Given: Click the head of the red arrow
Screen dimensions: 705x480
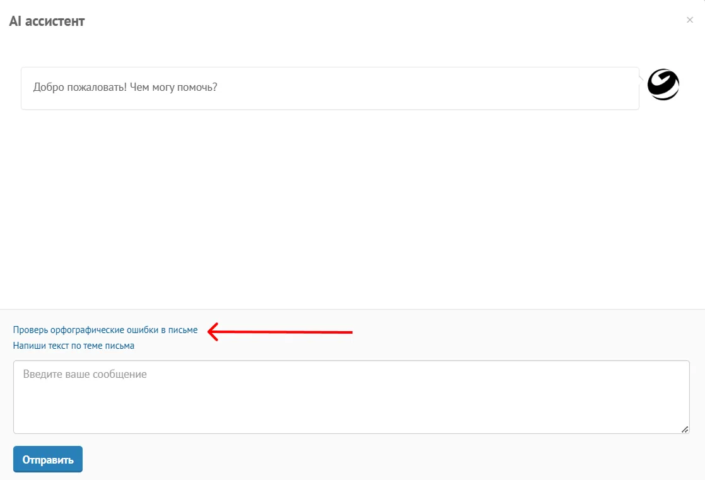Looking at the screenshot, I should click(213, 332).
